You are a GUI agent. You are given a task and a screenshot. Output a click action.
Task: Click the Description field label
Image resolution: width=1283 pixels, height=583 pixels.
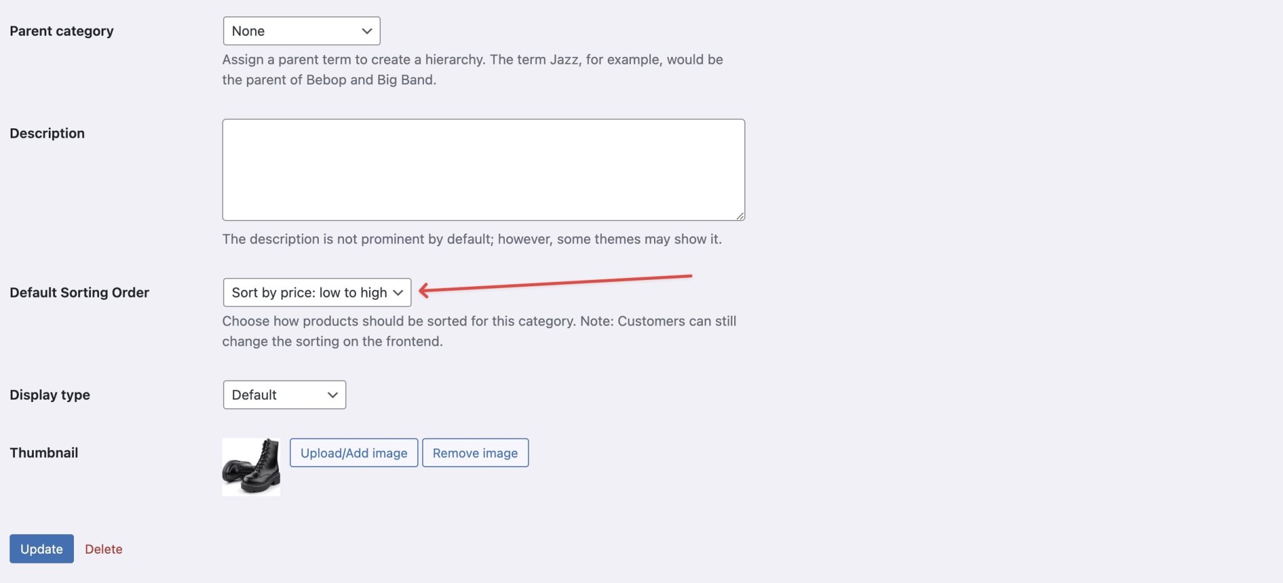coord(47,133)
